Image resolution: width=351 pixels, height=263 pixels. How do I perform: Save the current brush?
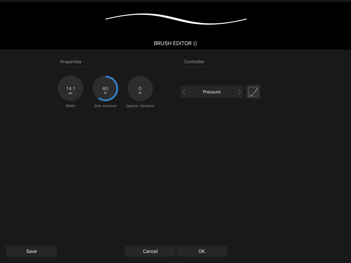[x=31, y=251]
